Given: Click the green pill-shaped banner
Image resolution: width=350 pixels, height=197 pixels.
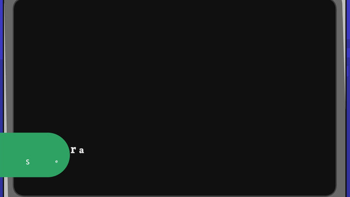Looking at the screenshot, I should point(35,155).
